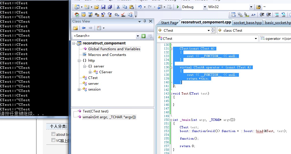Click the Find References binoculars icon
The height and width of the screenshot is (154, 291).
[x=97, y=15]
